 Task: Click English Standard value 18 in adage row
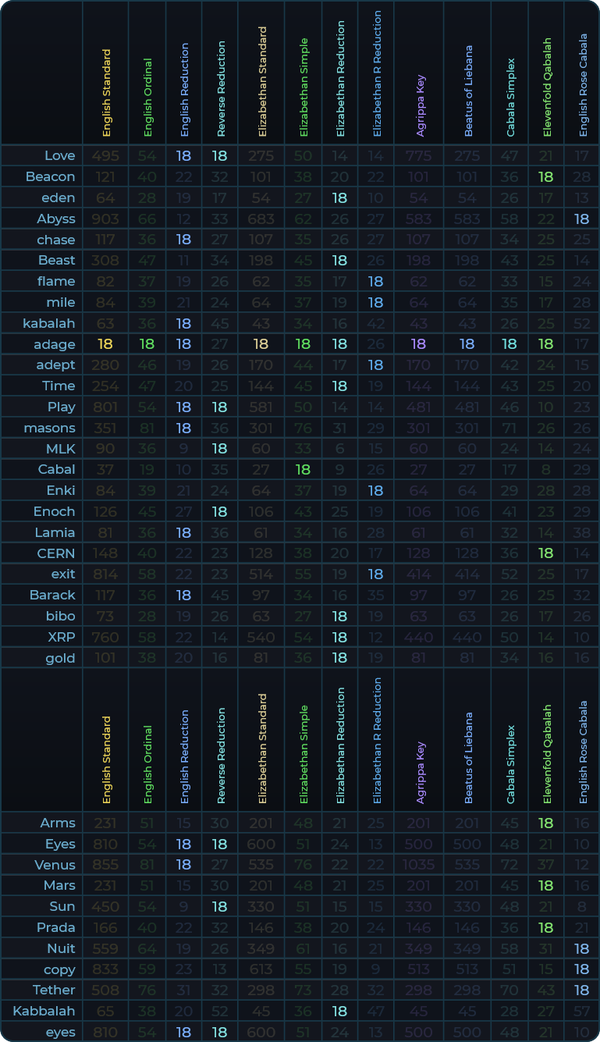(x=105, y=344)
